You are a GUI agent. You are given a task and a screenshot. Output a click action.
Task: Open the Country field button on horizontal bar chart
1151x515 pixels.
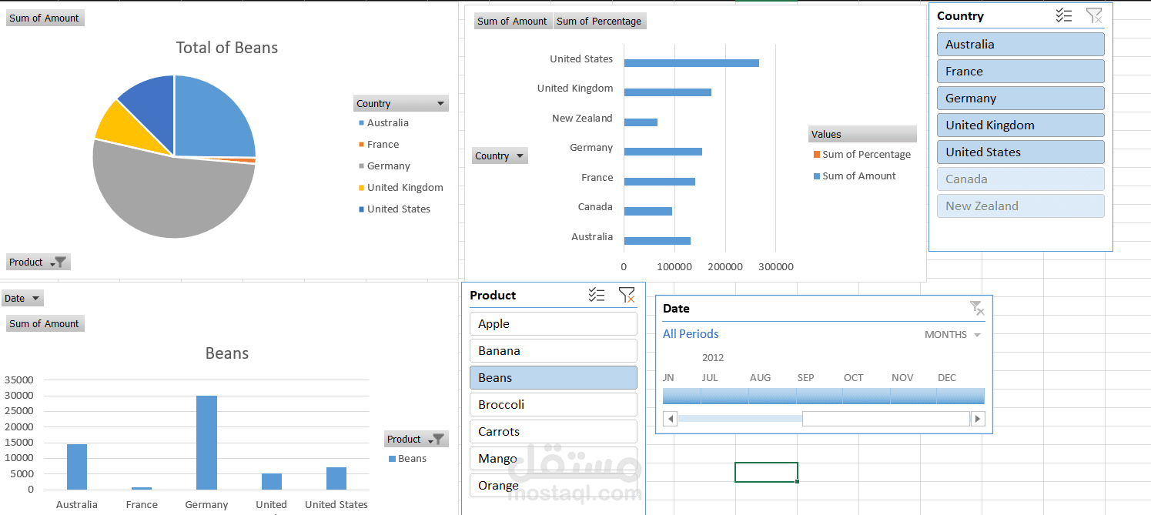(500, 156)
